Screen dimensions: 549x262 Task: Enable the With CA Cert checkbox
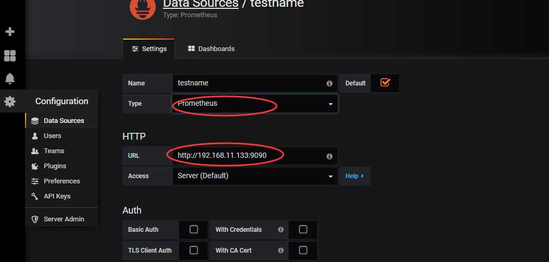click(x=303, y=250)
